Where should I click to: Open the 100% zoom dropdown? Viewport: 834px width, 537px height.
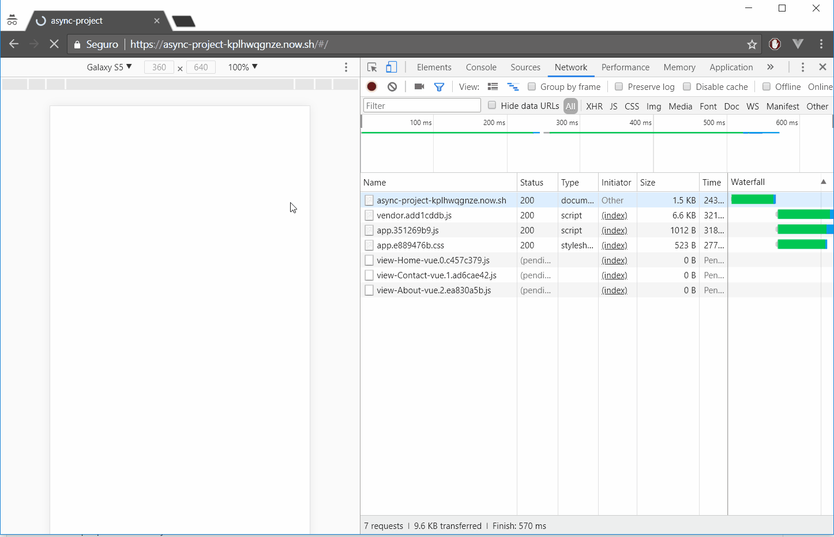click(x=242, y=67)
